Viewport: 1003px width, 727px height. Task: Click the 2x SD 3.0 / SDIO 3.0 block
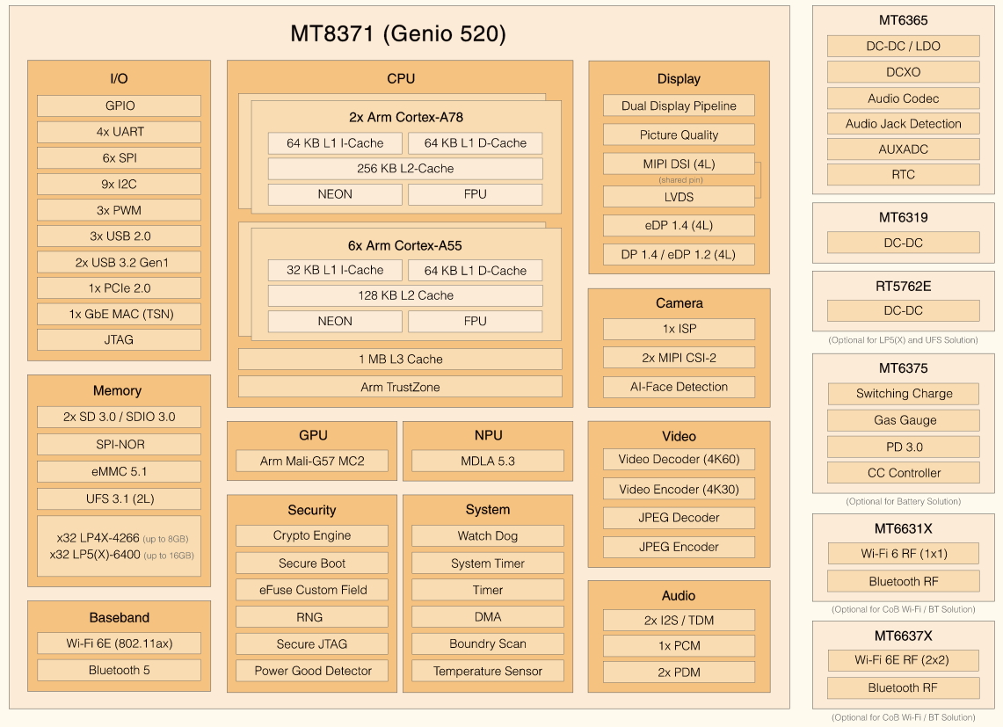coord(119,417)
